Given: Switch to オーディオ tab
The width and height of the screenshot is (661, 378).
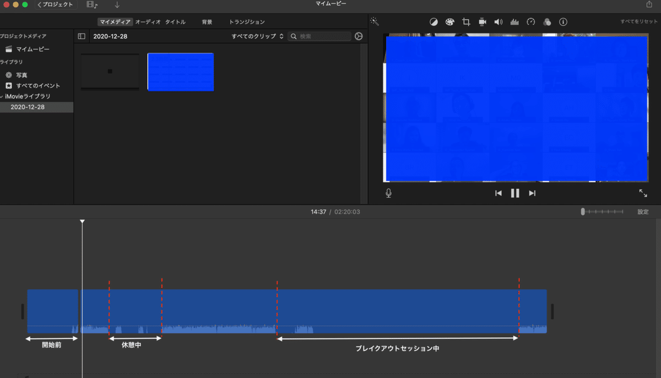Looking at the screenshot, I should point(148,22).
